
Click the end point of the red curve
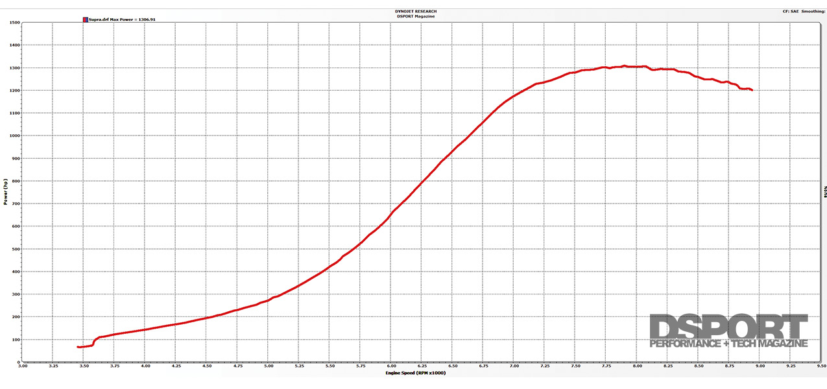(751, 90)
